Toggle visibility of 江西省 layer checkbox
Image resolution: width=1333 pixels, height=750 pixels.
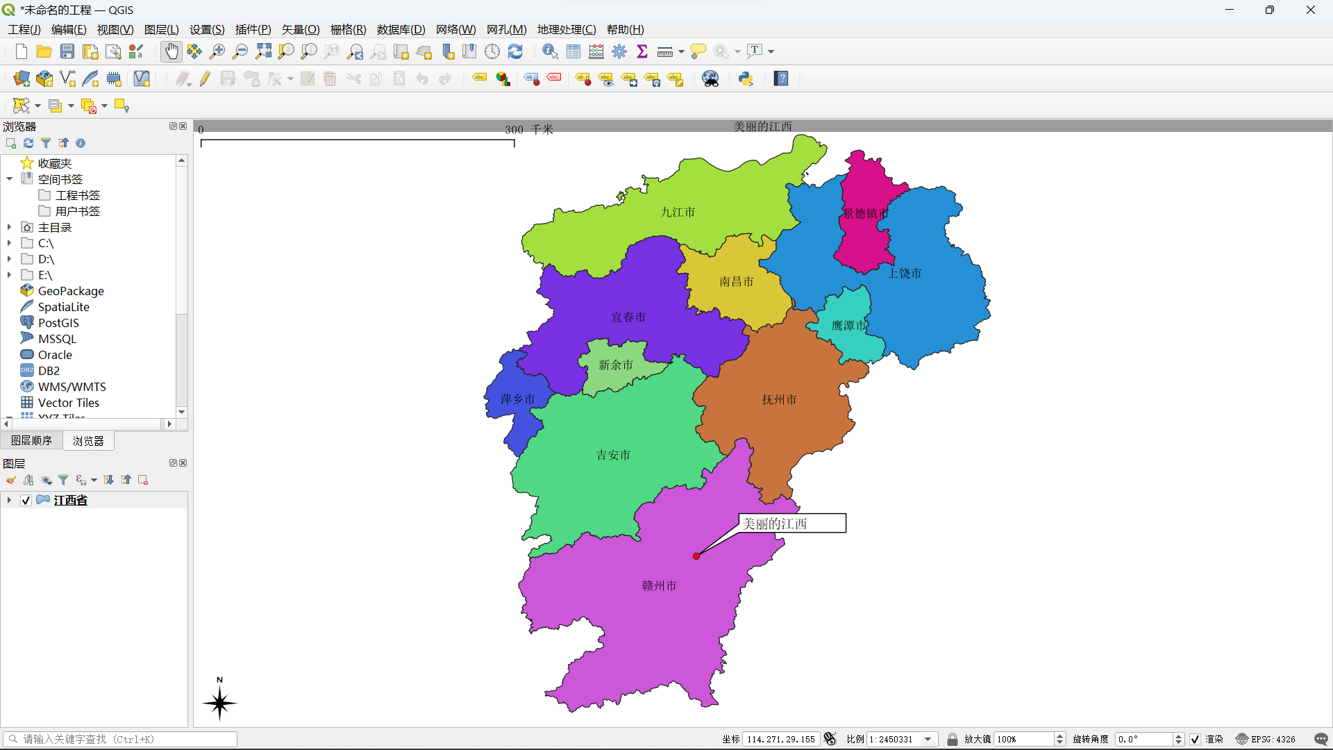26,500
